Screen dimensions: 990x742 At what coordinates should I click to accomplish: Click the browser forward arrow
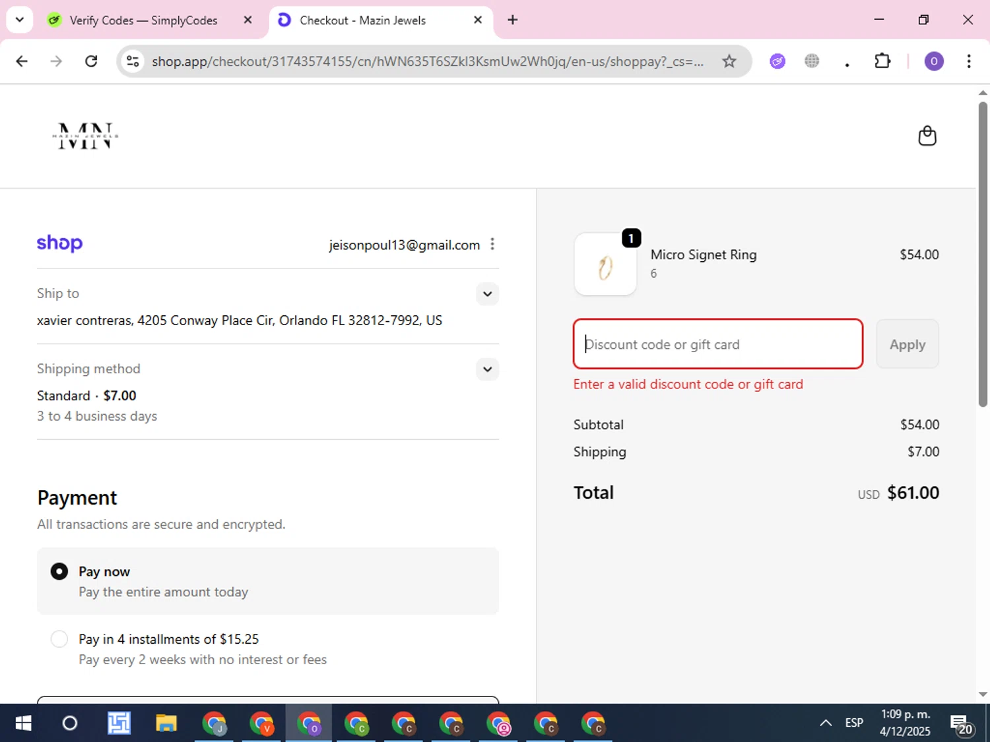(56, 61)
